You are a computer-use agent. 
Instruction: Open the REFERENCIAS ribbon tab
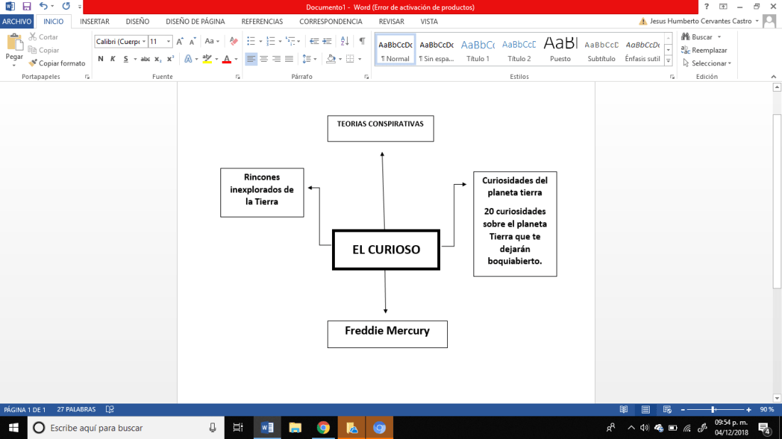(x=262, y=21)
